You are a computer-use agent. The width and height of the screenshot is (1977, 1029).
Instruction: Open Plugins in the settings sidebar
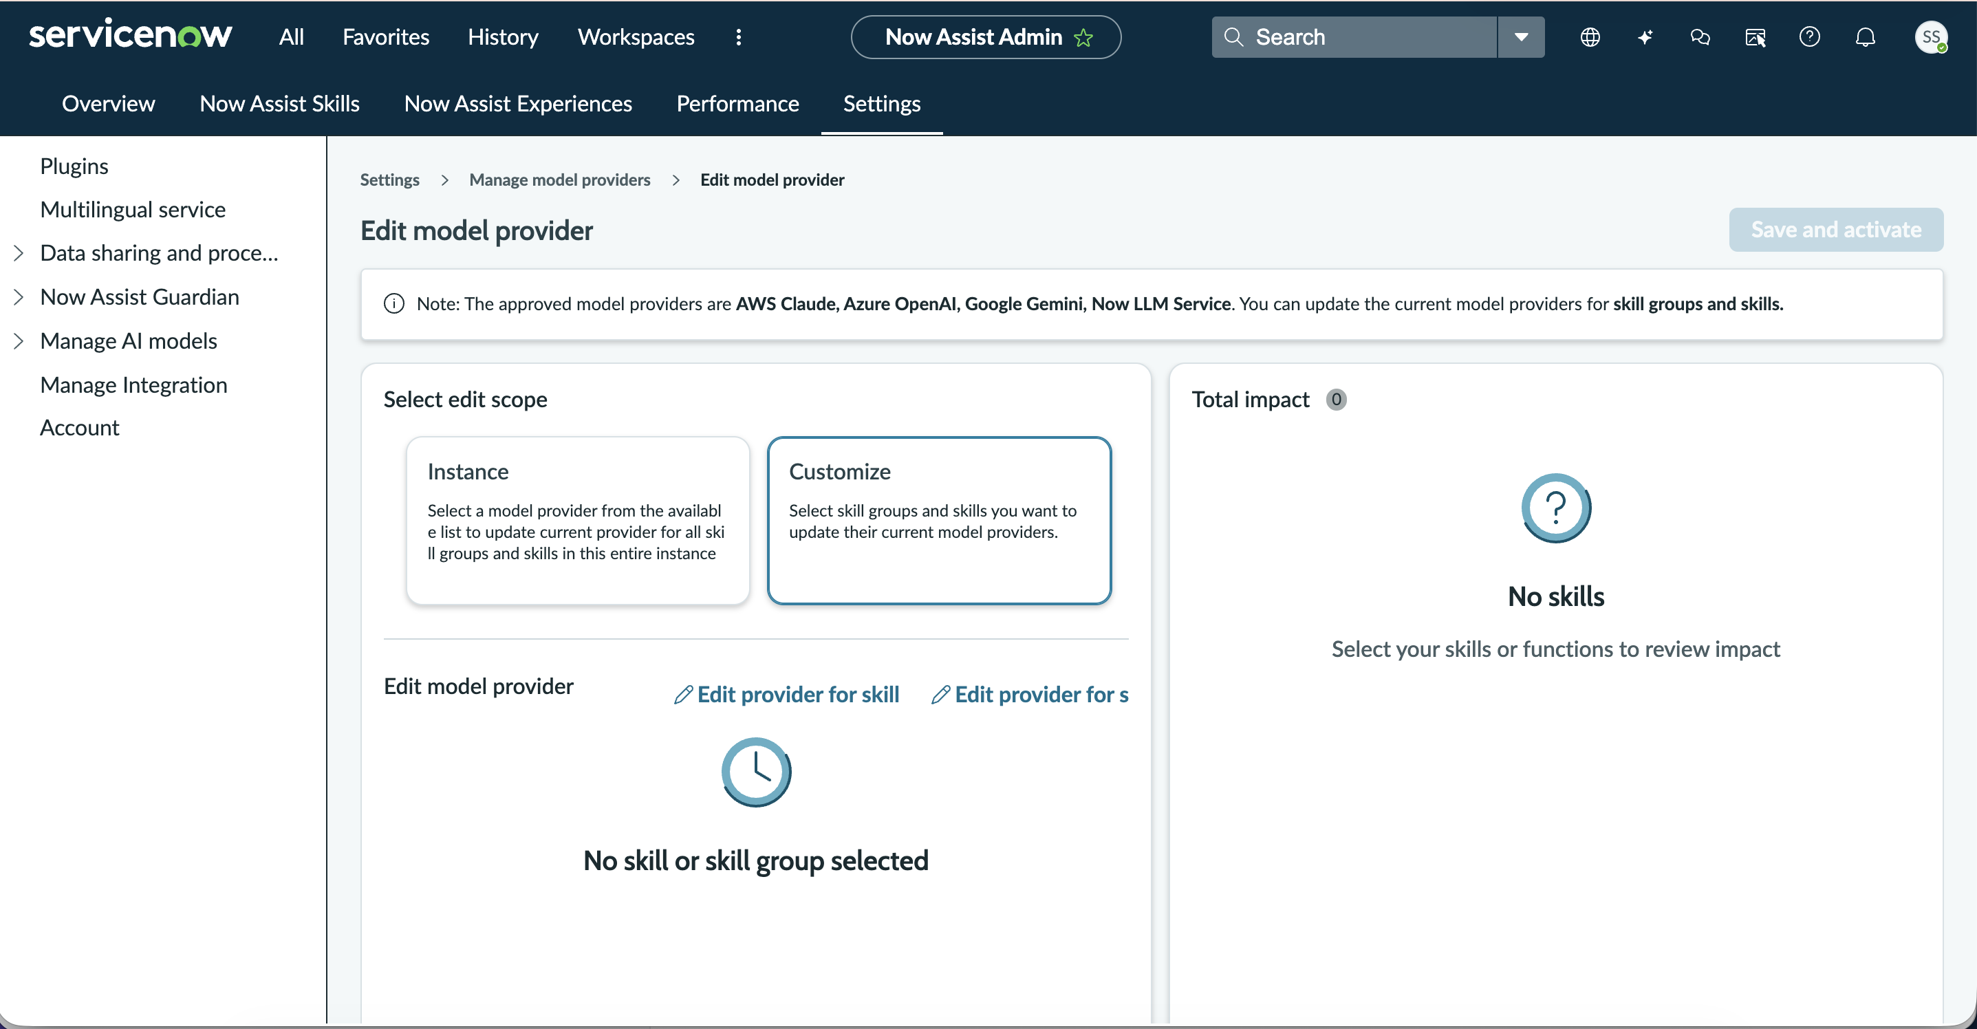click(x=74, y=166)
